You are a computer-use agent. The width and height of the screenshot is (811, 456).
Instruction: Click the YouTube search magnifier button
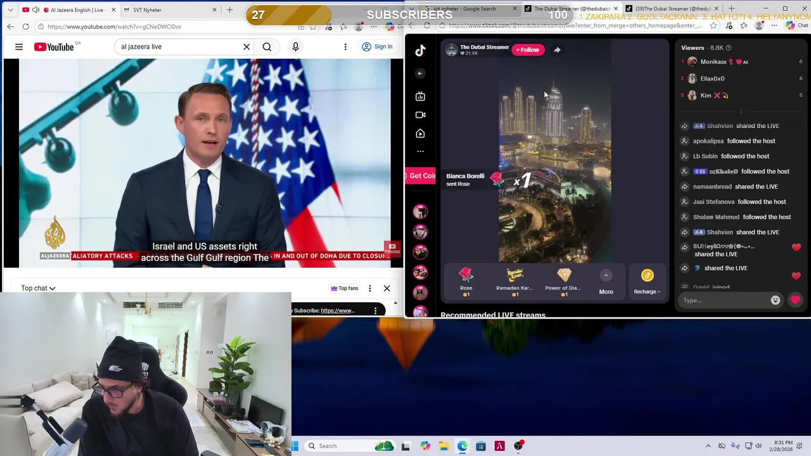tap(267, 47)
